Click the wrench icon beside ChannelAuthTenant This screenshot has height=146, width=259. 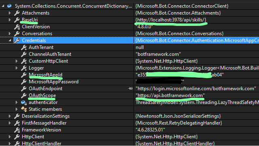[24, 54]
